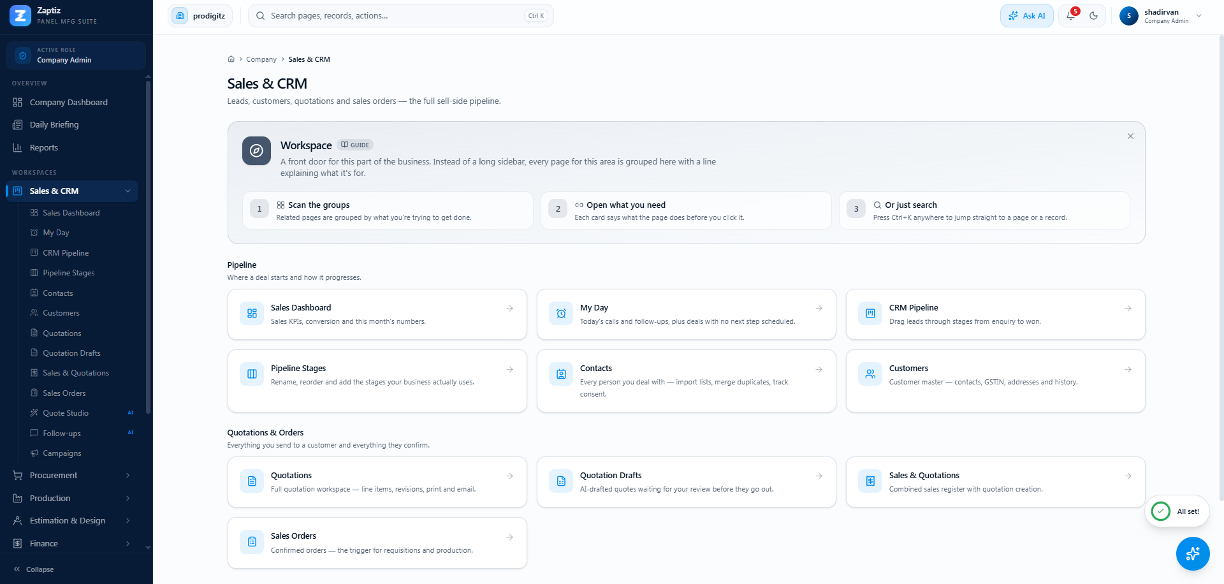This screenshot has height=584, width=1224.
Task: Click the My Day card clock icon
Action: pos(561,314)
